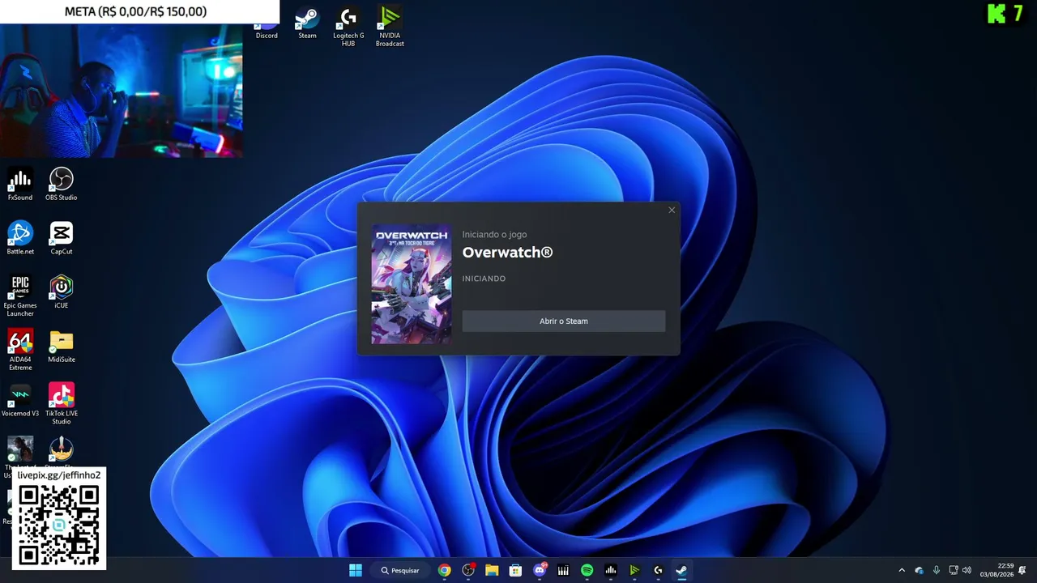The width and height of the screenshot is (1037, 583).
Task: Open the Windows Start menu
Action: tap(356, 570)
